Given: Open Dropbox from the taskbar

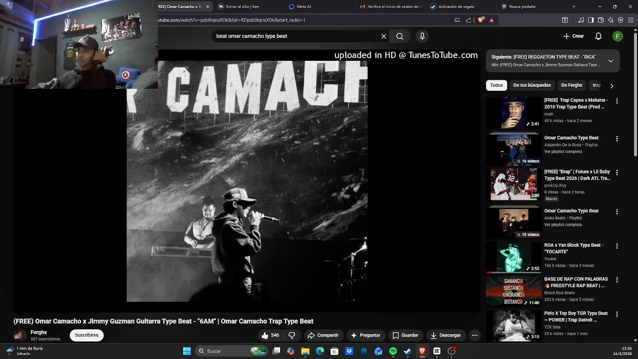Looking at the screenshot, I should pyautogui.click(x=349, y=351).
